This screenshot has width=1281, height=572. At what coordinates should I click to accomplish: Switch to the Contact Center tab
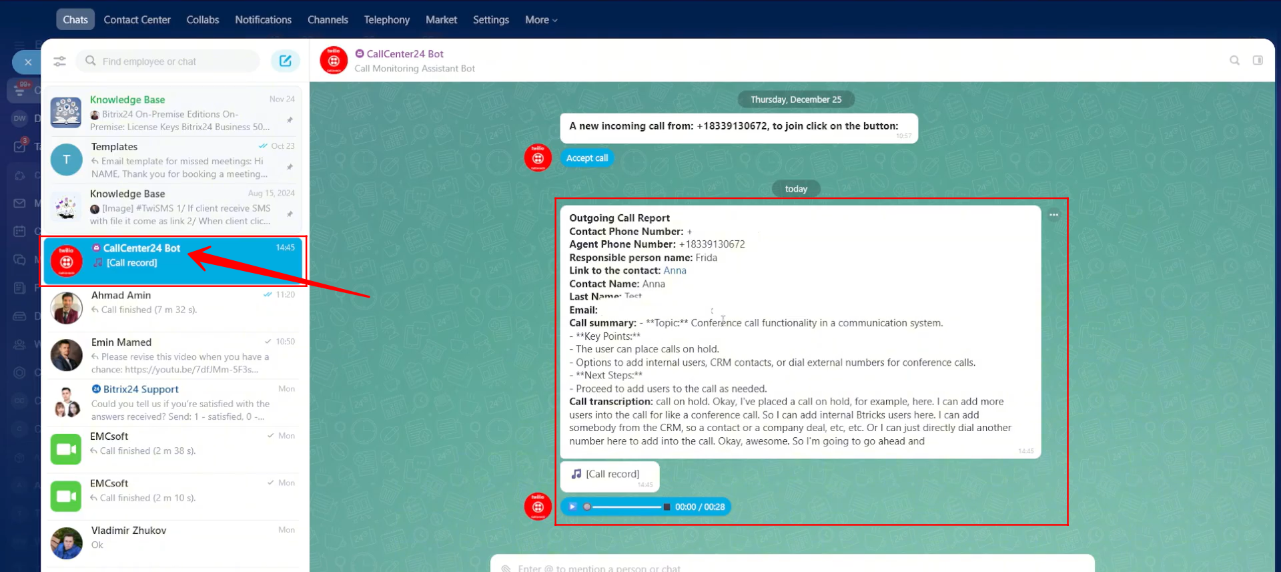(137, 20)
